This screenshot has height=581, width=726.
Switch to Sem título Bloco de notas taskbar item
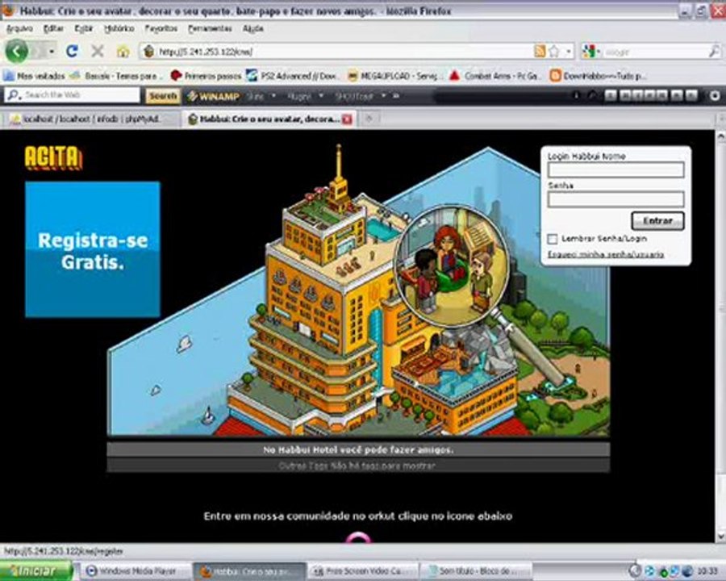coord(475,571)
